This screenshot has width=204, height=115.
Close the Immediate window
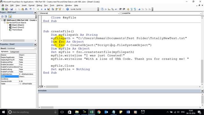202,91
